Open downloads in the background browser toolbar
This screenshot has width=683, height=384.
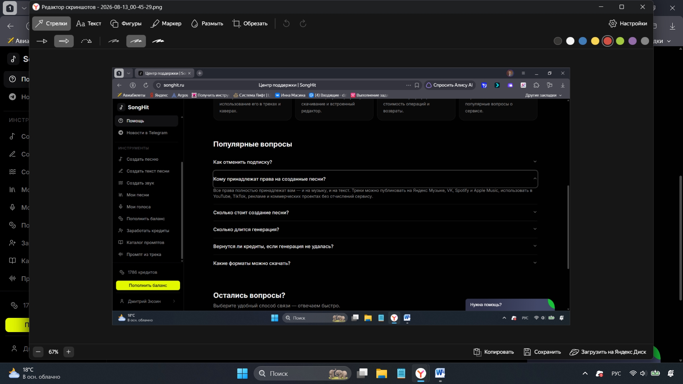click(x=672, y=26)
